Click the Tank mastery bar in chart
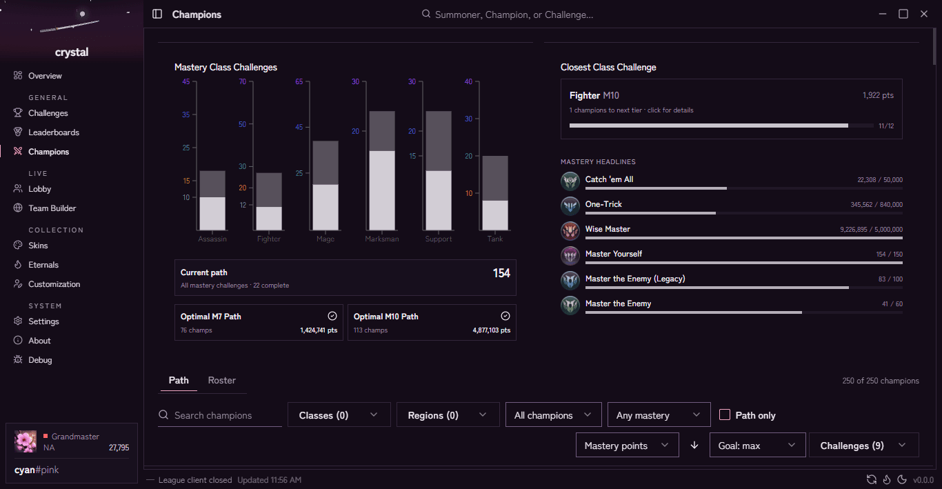Viewport: 942px width, 489px height. pyautogui.click(x=495, y=193)
